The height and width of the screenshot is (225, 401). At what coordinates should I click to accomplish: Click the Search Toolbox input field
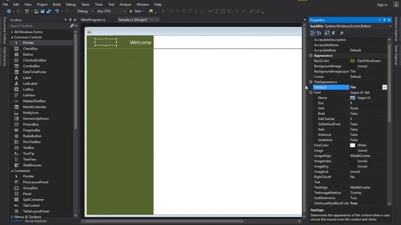[x=39, y=26]
